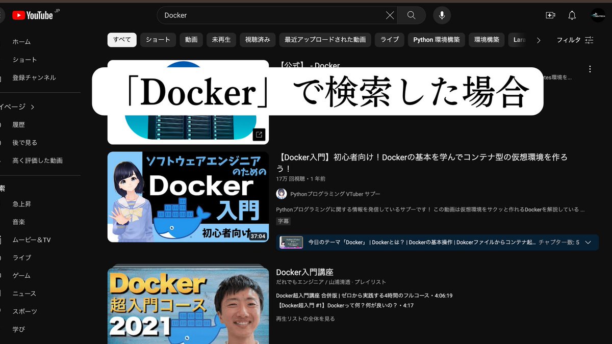Open Docker超入門講座 合併版 video row
Viewport: 612px width, 344px height.
click(364, 296)
